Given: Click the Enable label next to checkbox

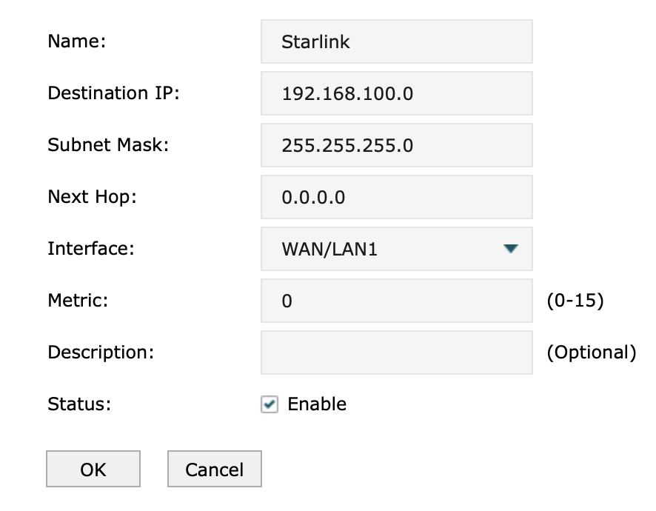Looking at the screenshot, I should click(317, 404).
